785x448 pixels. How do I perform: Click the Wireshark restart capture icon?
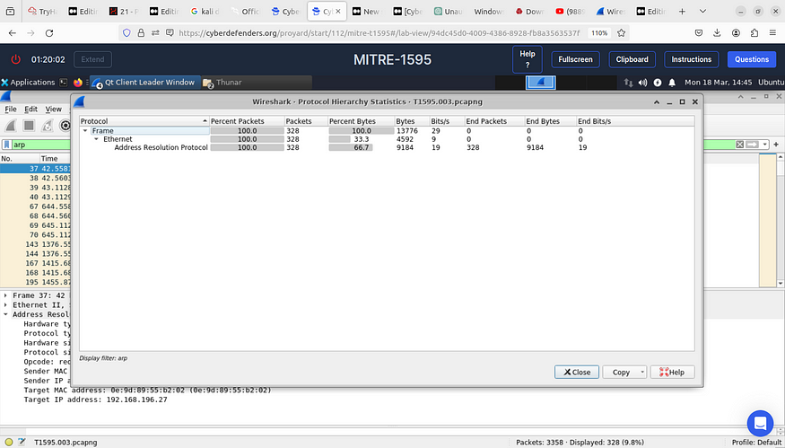coord(47,126)
